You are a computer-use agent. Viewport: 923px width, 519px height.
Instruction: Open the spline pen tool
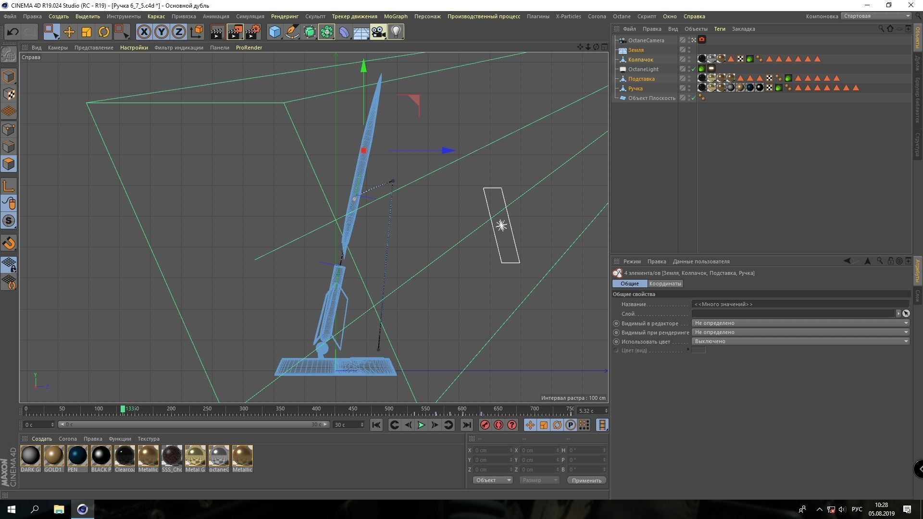tap(292, 32)
